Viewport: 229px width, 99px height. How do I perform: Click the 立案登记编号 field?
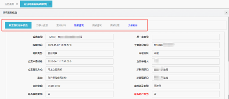[186, 45]
